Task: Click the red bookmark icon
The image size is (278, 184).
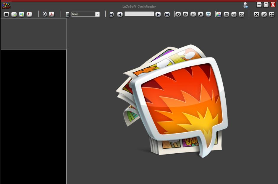Action: tap(29, 14)
